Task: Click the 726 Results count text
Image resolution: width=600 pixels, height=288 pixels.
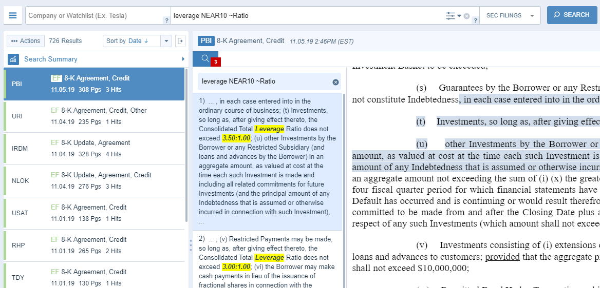Action: [x=65, y=41]
